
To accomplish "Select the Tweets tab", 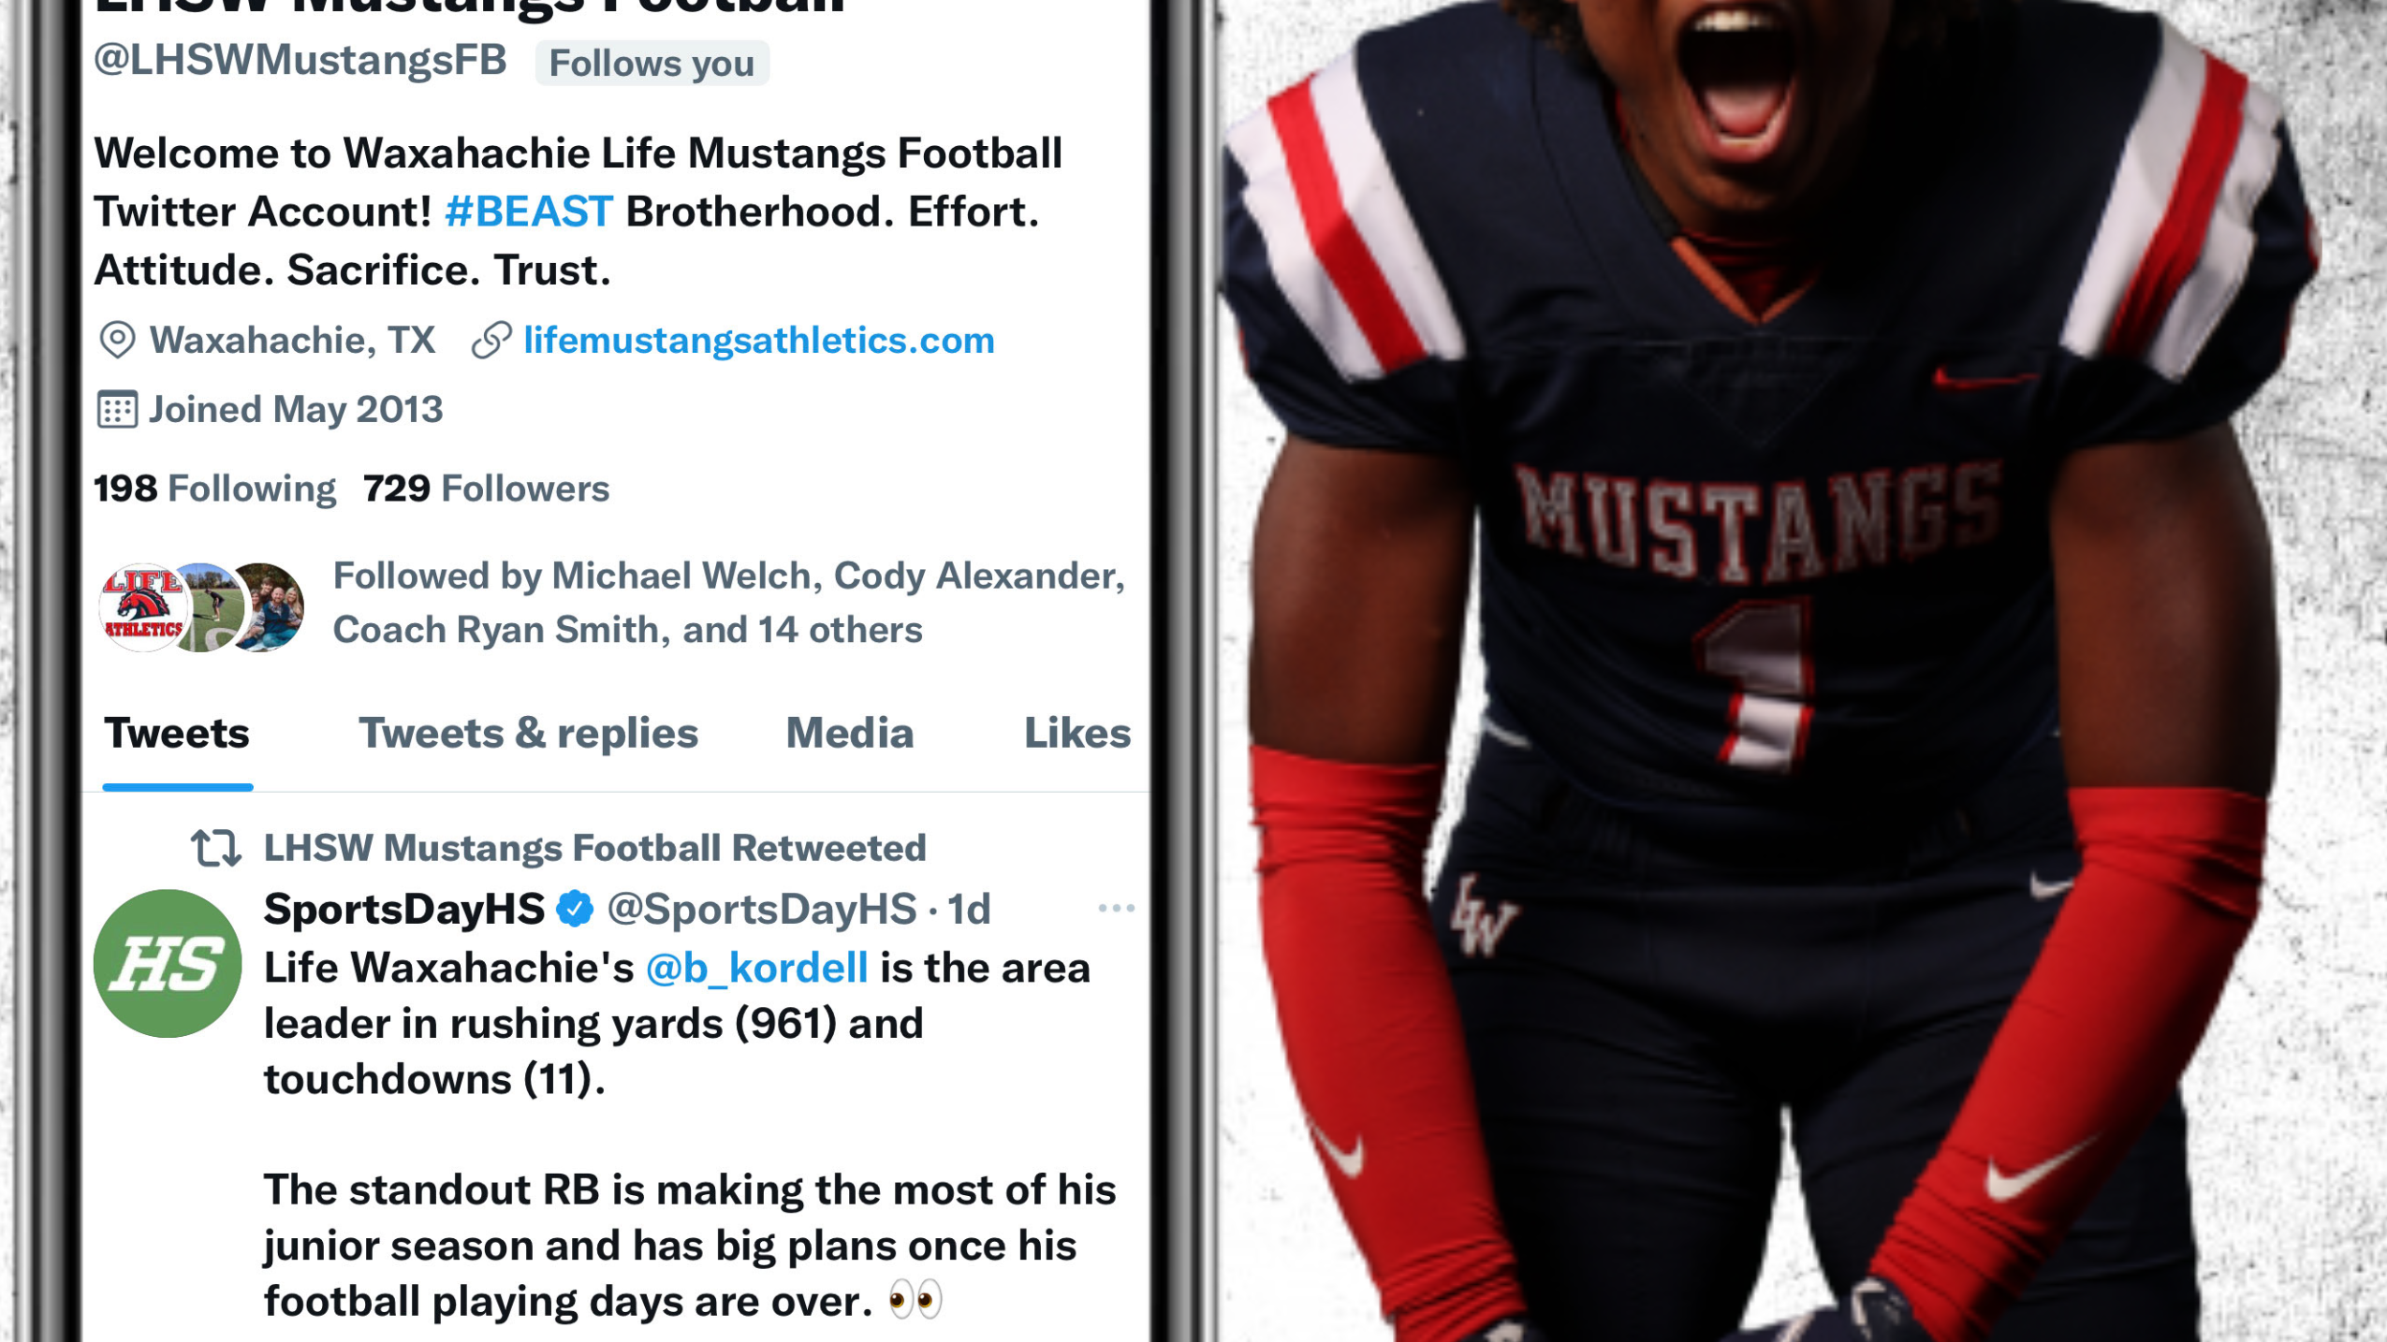I will coord(177,733).
